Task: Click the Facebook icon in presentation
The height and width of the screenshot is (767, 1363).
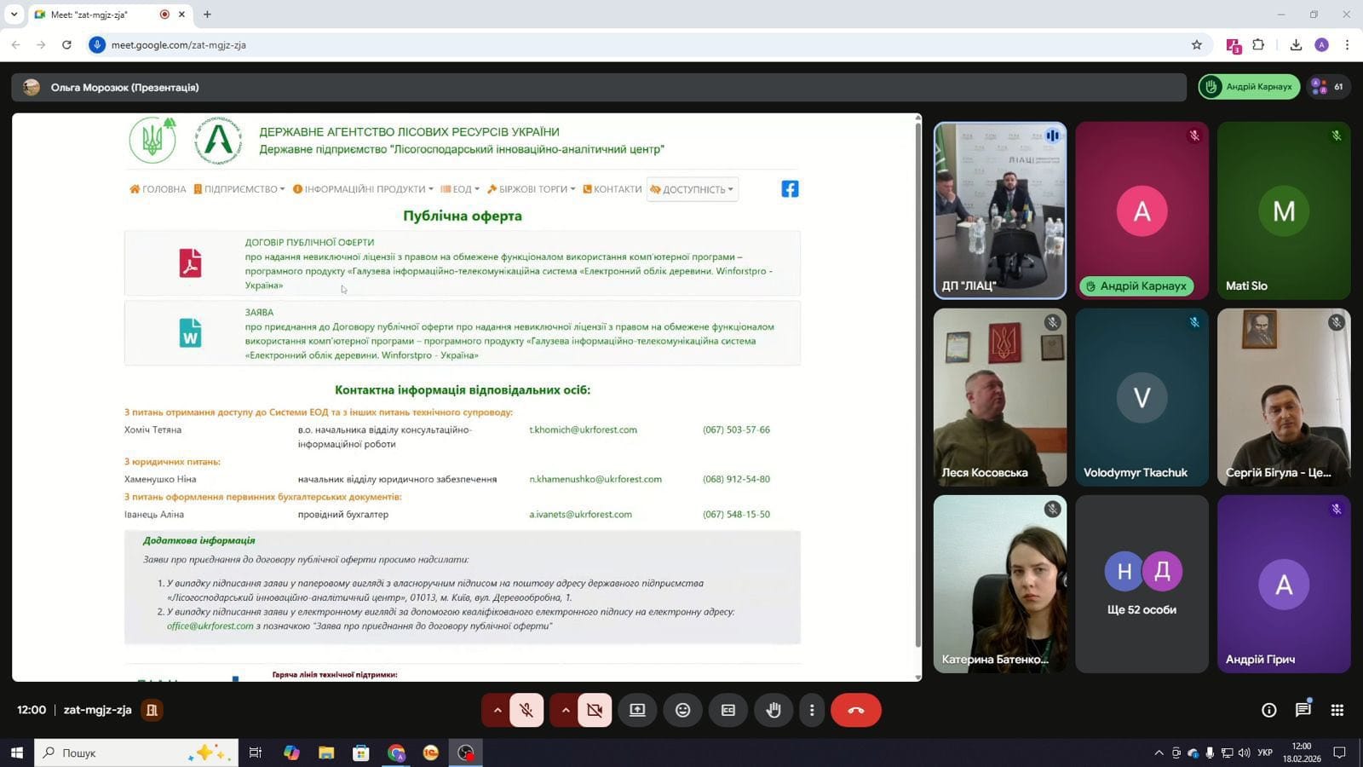Action: [790, 189]
